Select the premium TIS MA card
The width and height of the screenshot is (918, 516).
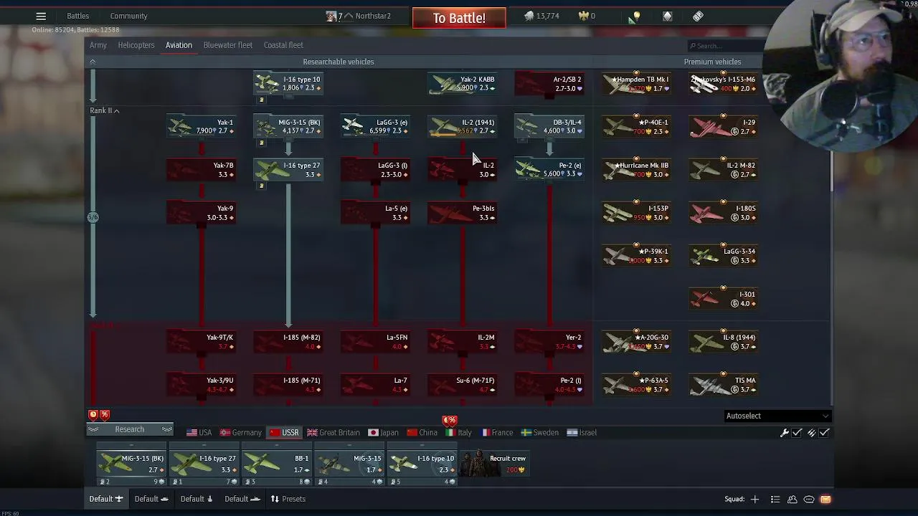click(723, 385)
